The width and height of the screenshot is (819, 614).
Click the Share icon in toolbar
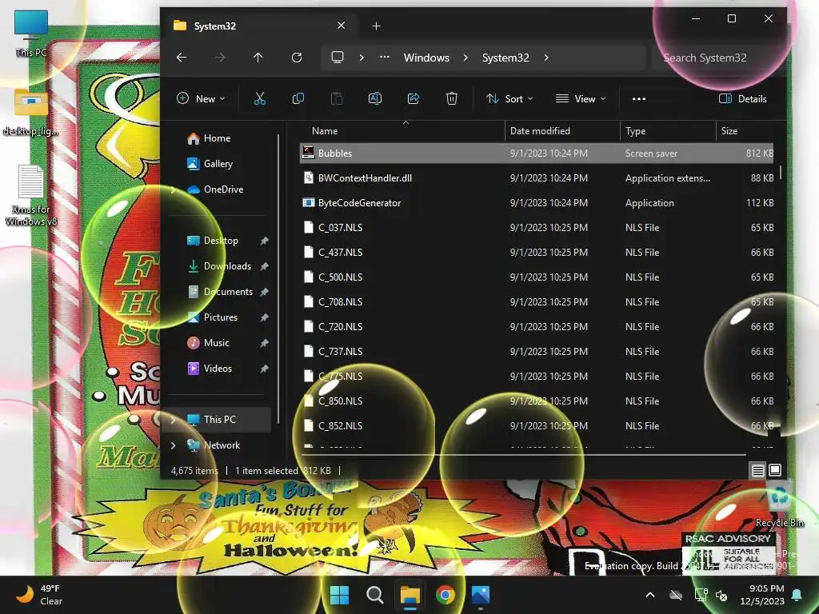413,98
